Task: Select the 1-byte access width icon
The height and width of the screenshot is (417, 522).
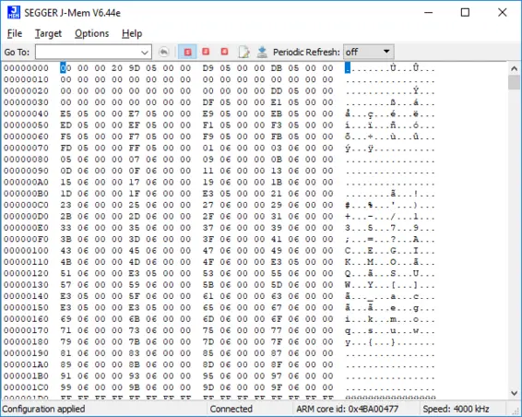Action: pos(187,52)
